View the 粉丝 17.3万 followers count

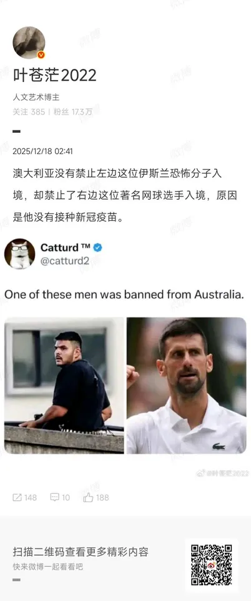pyautogui.click(x=73, y=111)
